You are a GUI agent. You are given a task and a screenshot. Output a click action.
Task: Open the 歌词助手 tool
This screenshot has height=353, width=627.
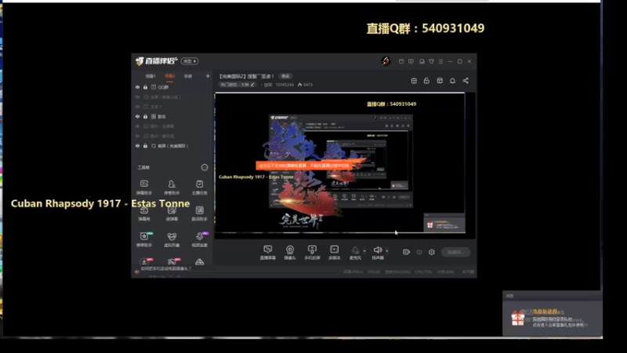(x=199, y=213)
